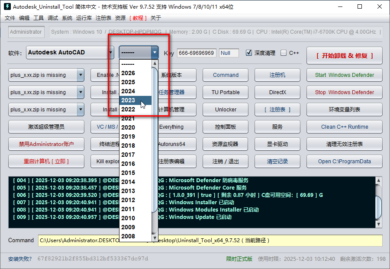The width and height of the screenshot is (390, 269).
Task: Click scroll-up arrow of the year list
Action: point(155,63)
